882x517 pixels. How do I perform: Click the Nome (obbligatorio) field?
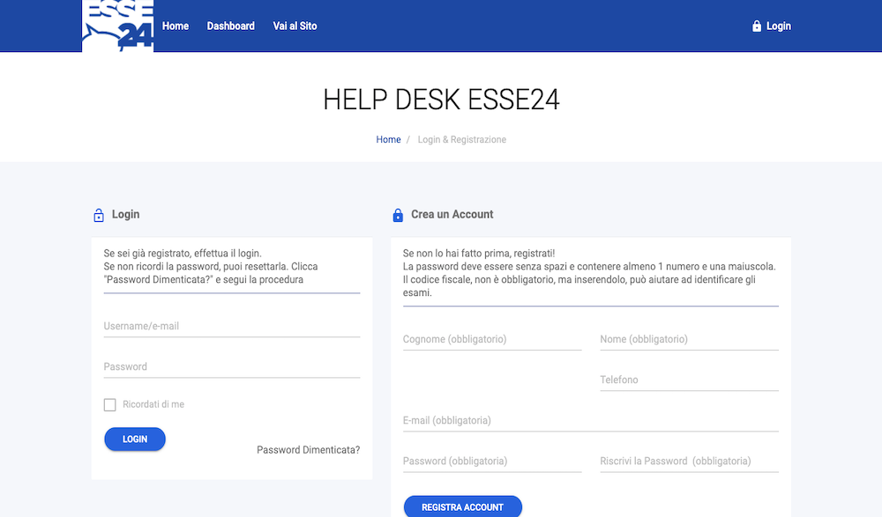(x=689, y=340)
